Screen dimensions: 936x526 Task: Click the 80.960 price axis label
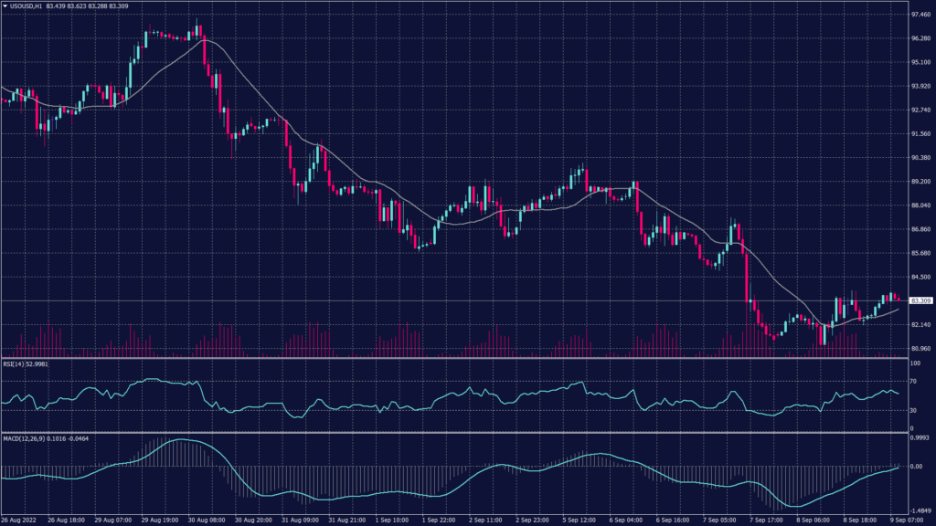(x=917, y=348)
